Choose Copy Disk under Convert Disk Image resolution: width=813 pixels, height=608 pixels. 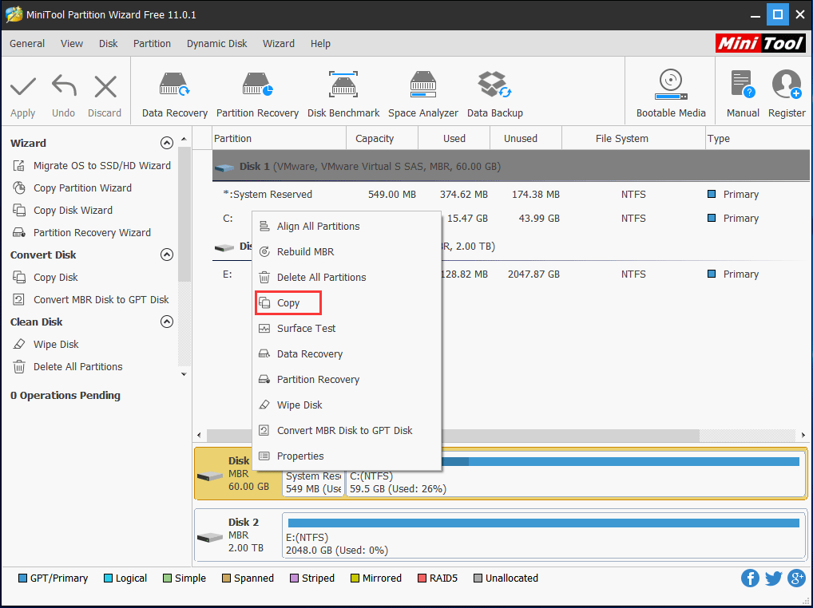[x=45, y=277]
